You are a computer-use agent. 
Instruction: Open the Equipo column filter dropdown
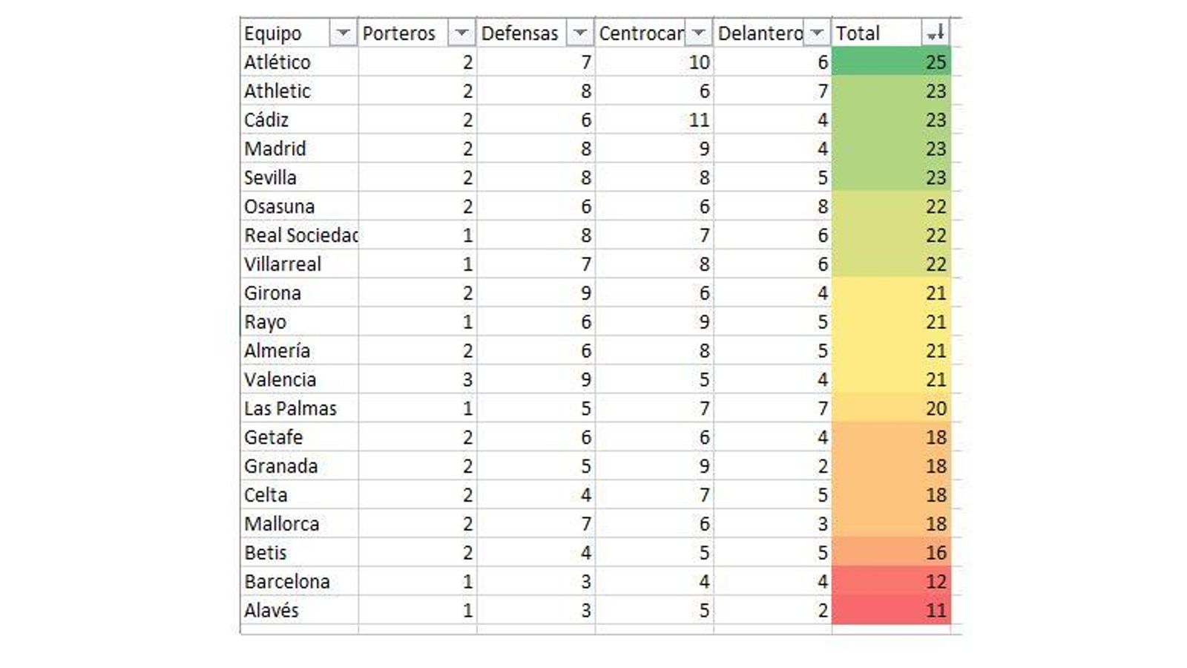[x=344, y=33]
